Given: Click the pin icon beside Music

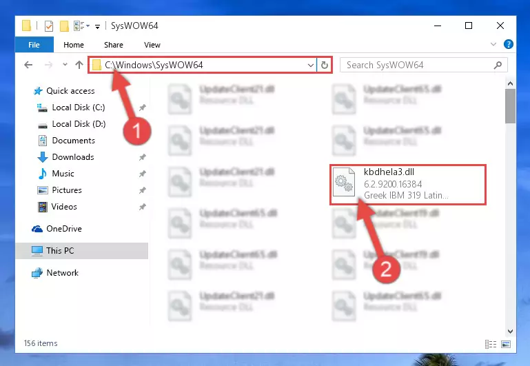Looking at the screenshot, I should 142,174.
